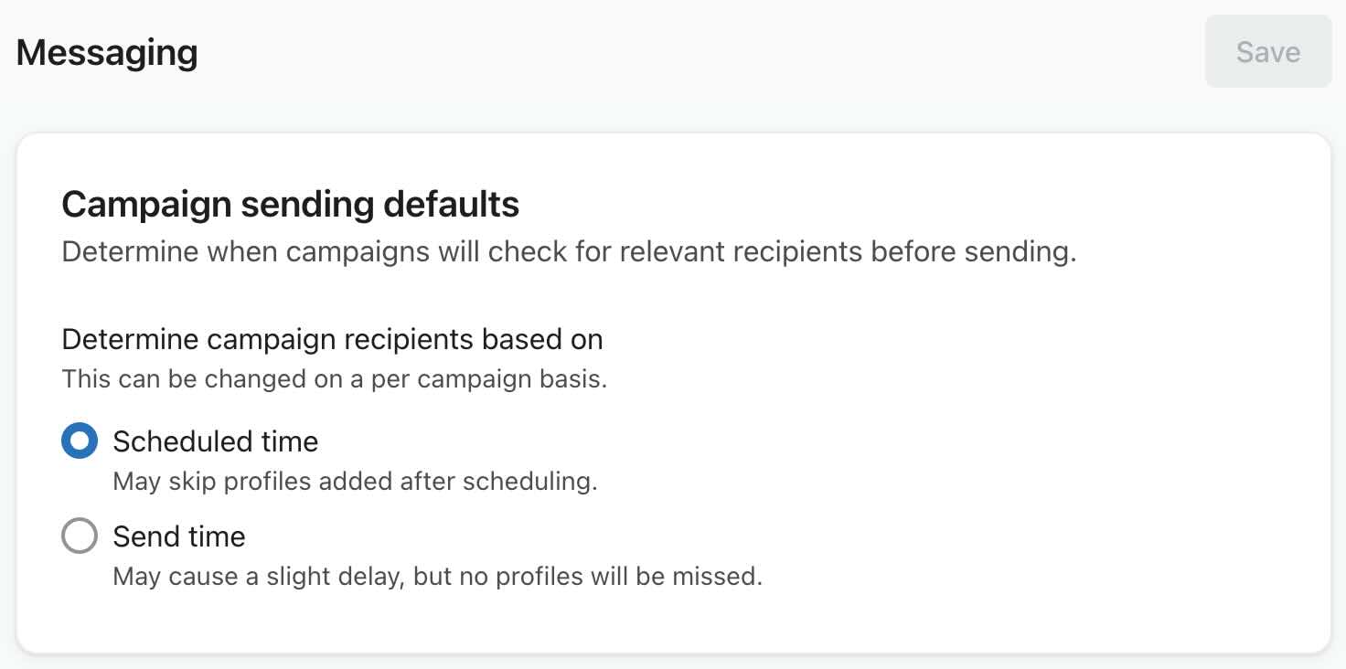Click the grayed-out Save button top right

[x=1266, y=51]
